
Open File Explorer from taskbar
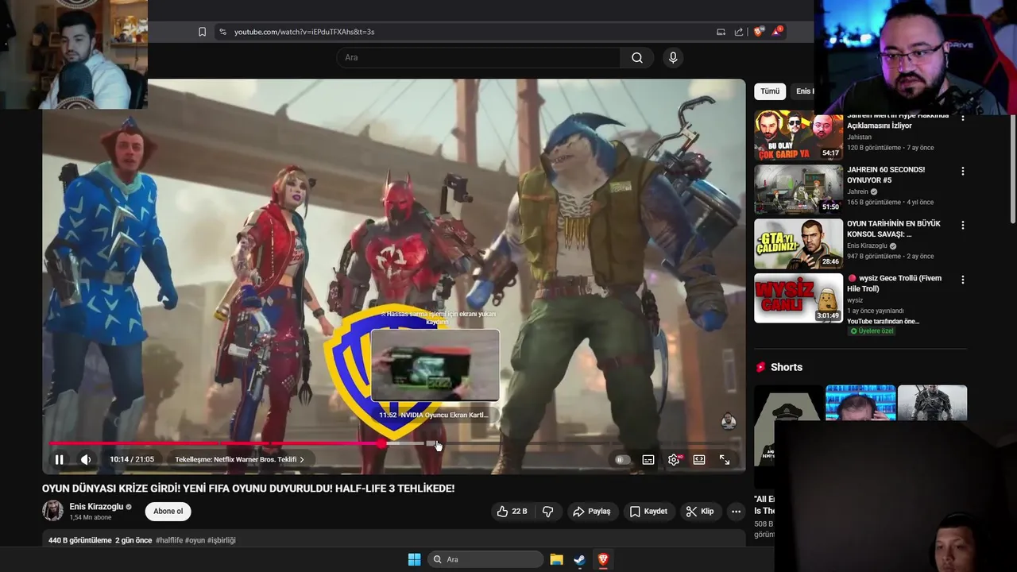[557, 559]
